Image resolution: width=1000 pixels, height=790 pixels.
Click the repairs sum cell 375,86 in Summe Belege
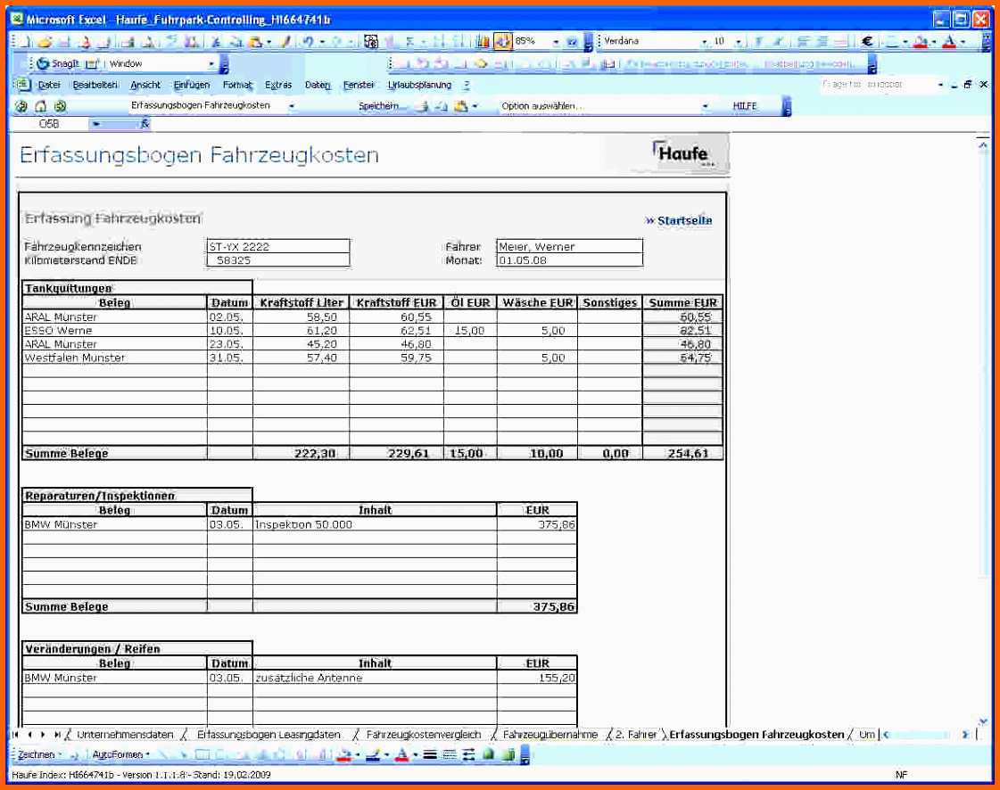click(x=537, y=606)
